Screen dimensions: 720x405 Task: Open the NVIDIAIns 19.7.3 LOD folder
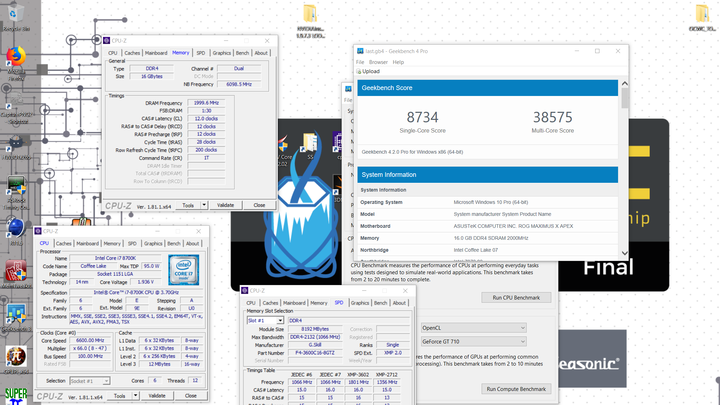(x=310, y=20)
